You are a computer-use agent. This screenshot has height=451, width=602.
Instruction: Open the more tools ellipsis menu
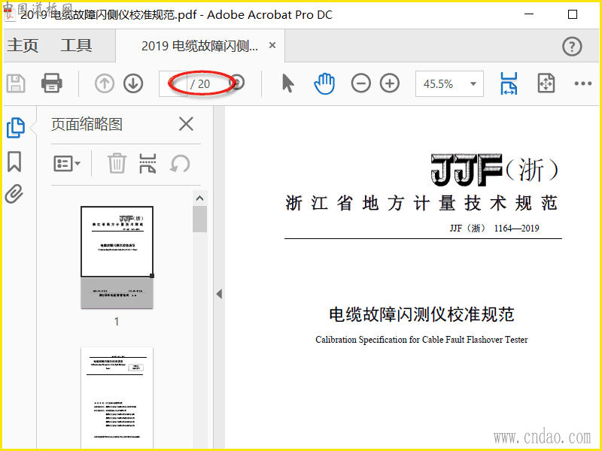(x=582, y=83)
